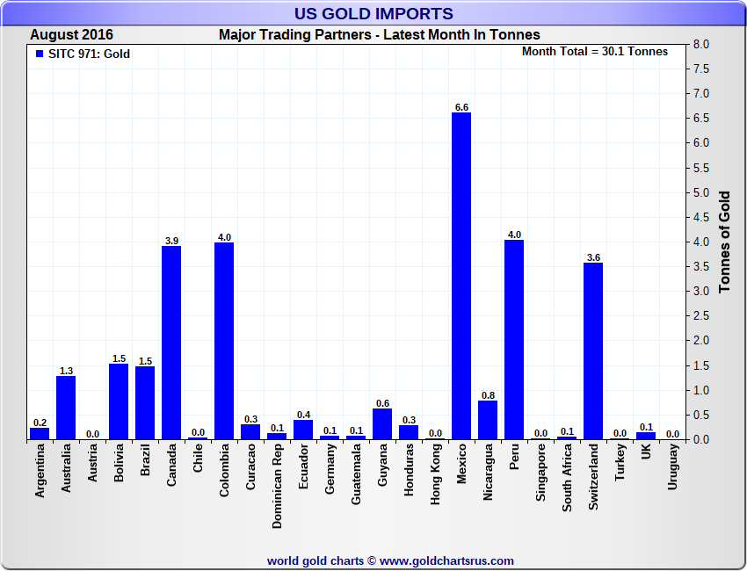Image resolution: width=747 pixels, height=571 pixels.
Task: Click the 8.0 y-axis tick label
Action: coord(700,44)
